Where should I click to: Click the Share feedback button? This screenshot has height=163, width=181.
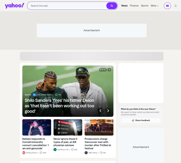[x=141, y=120]
